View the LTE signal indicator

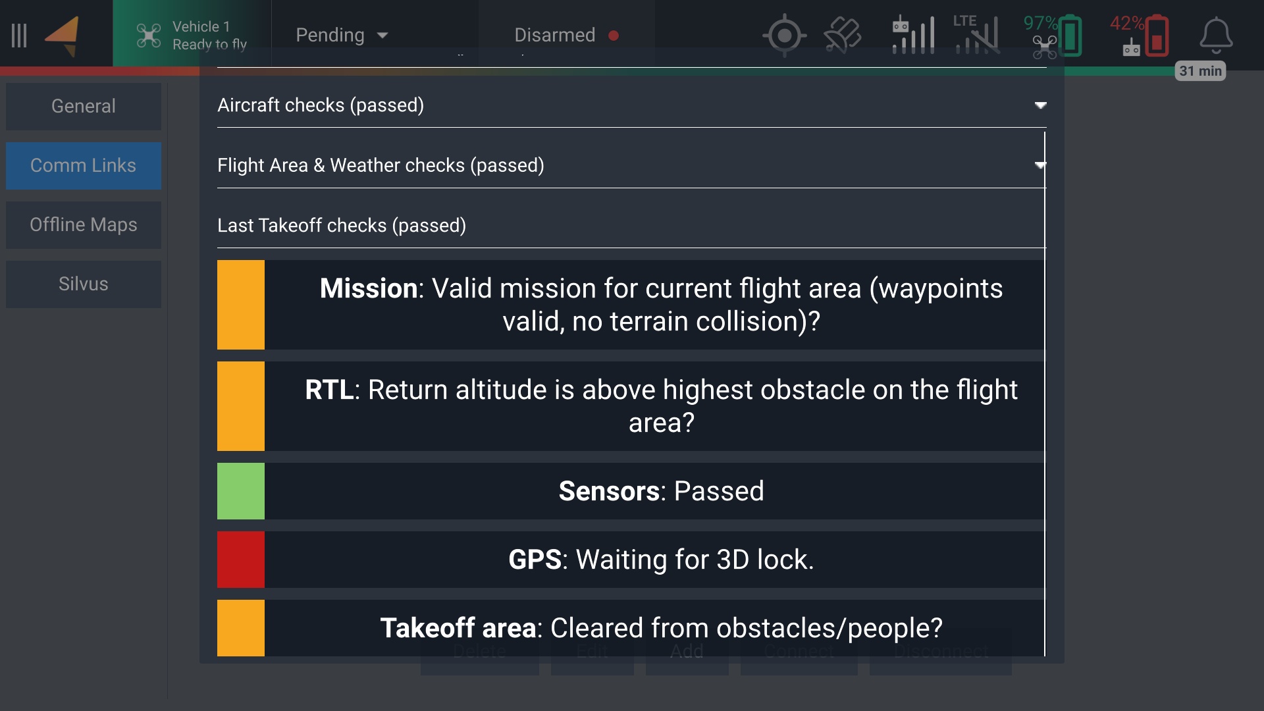(977, 36)
